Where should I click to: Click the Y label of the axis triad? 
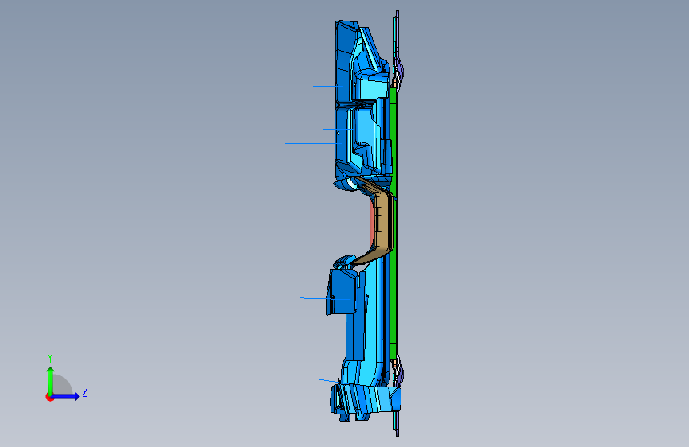pyautogui.click(x=50, y=357)
